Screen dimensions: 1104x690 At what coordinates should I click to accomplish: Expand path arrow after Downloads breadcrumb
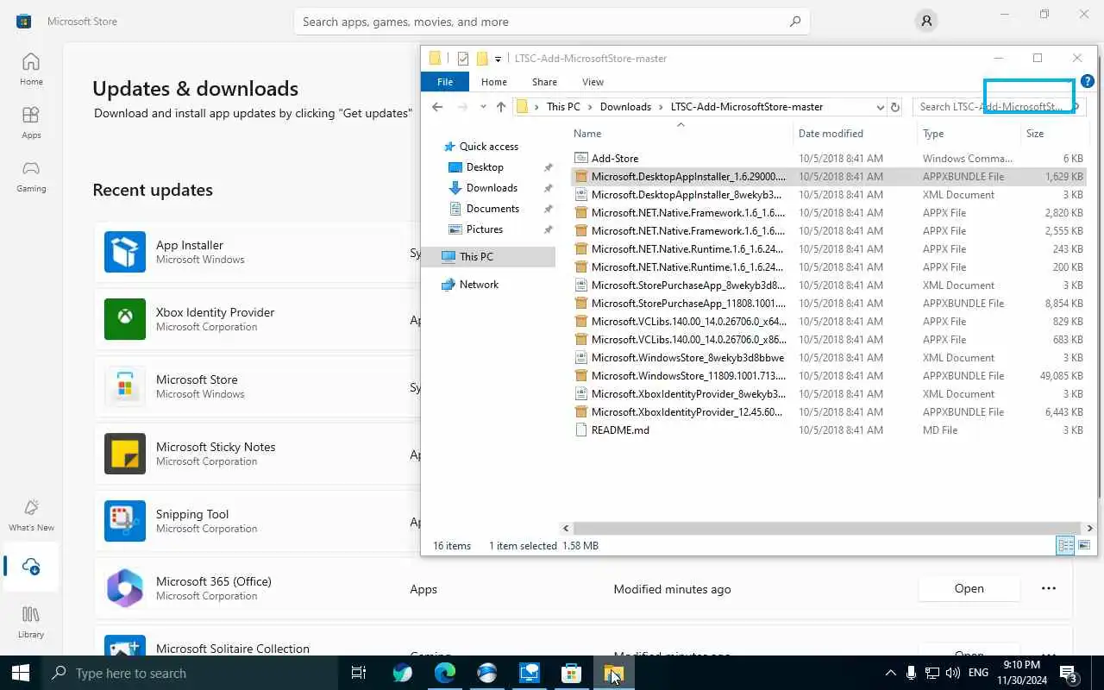pos(661,107)
